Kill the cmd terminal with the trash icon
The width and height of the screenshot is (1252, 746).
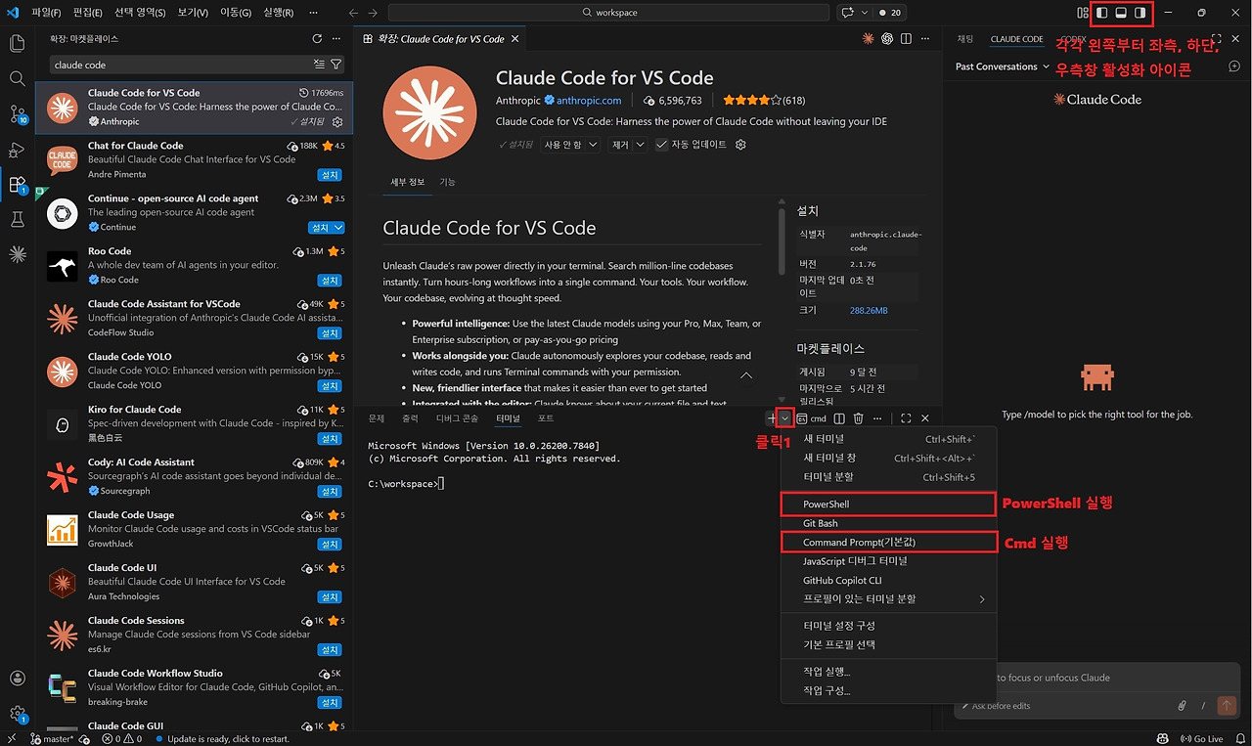click(858, 418)
